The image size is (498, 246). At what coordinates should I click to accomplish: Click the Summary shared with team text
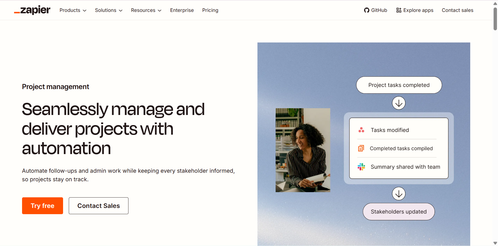[405, 167]
